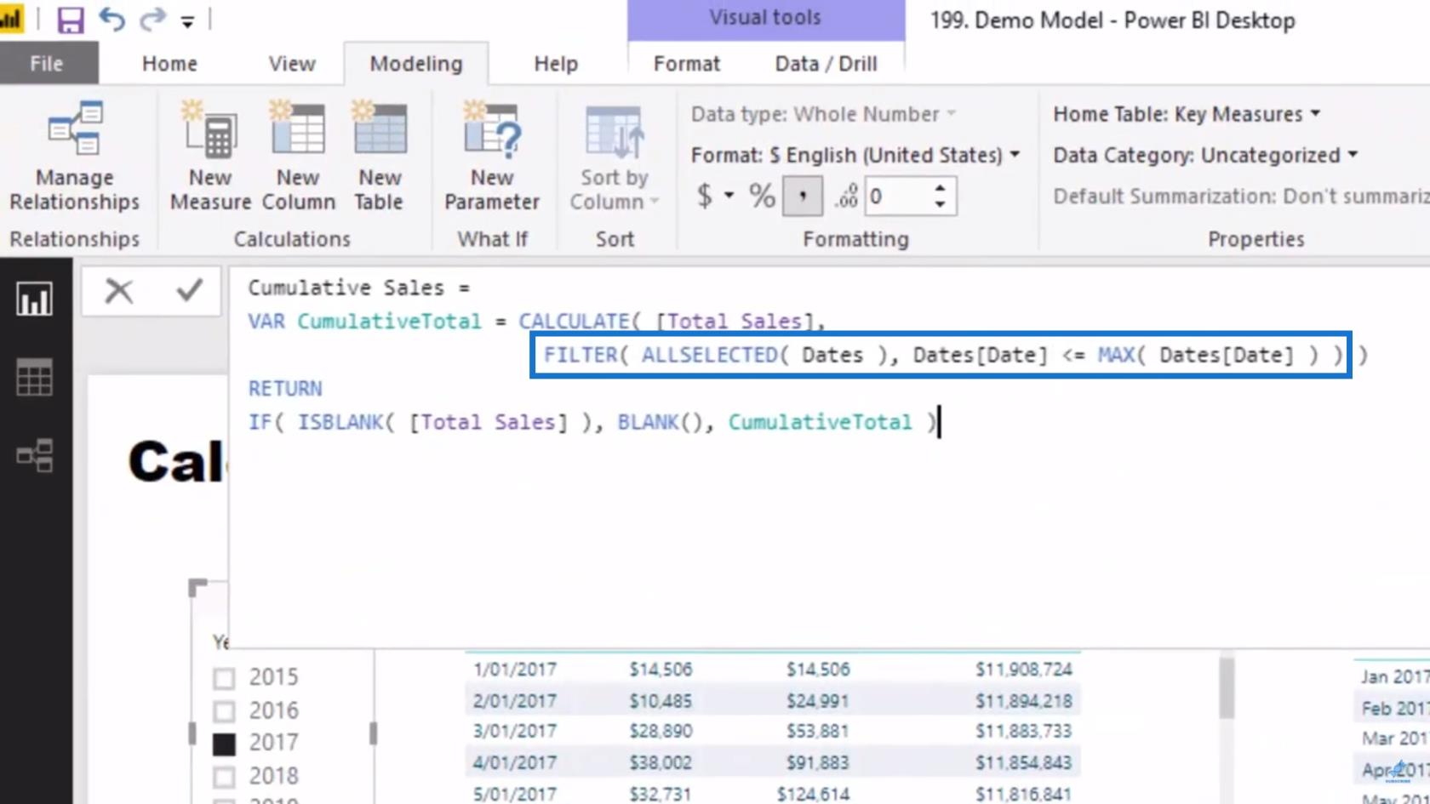
Task: Click the Redo arrow icon
Action: pos(152,19)
